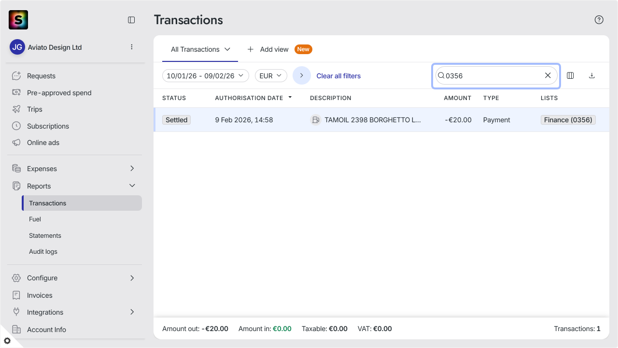The image size is (618, 348).
Task: Click the Expenses coins icon
Action: click(16, 169)
